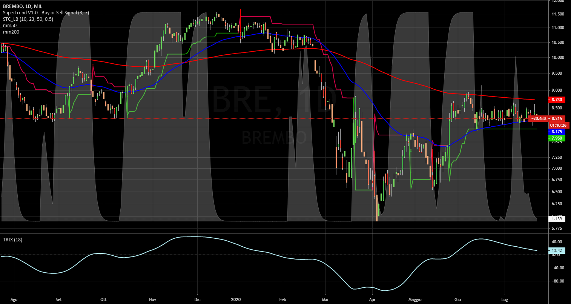
Task: Click the 40.00 TRIX axis label
Action: tap(557, 242)
